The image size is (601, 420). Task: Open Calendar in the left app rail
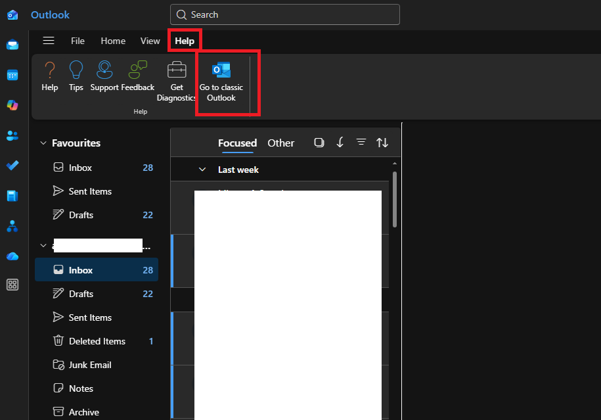pos(12,75)
